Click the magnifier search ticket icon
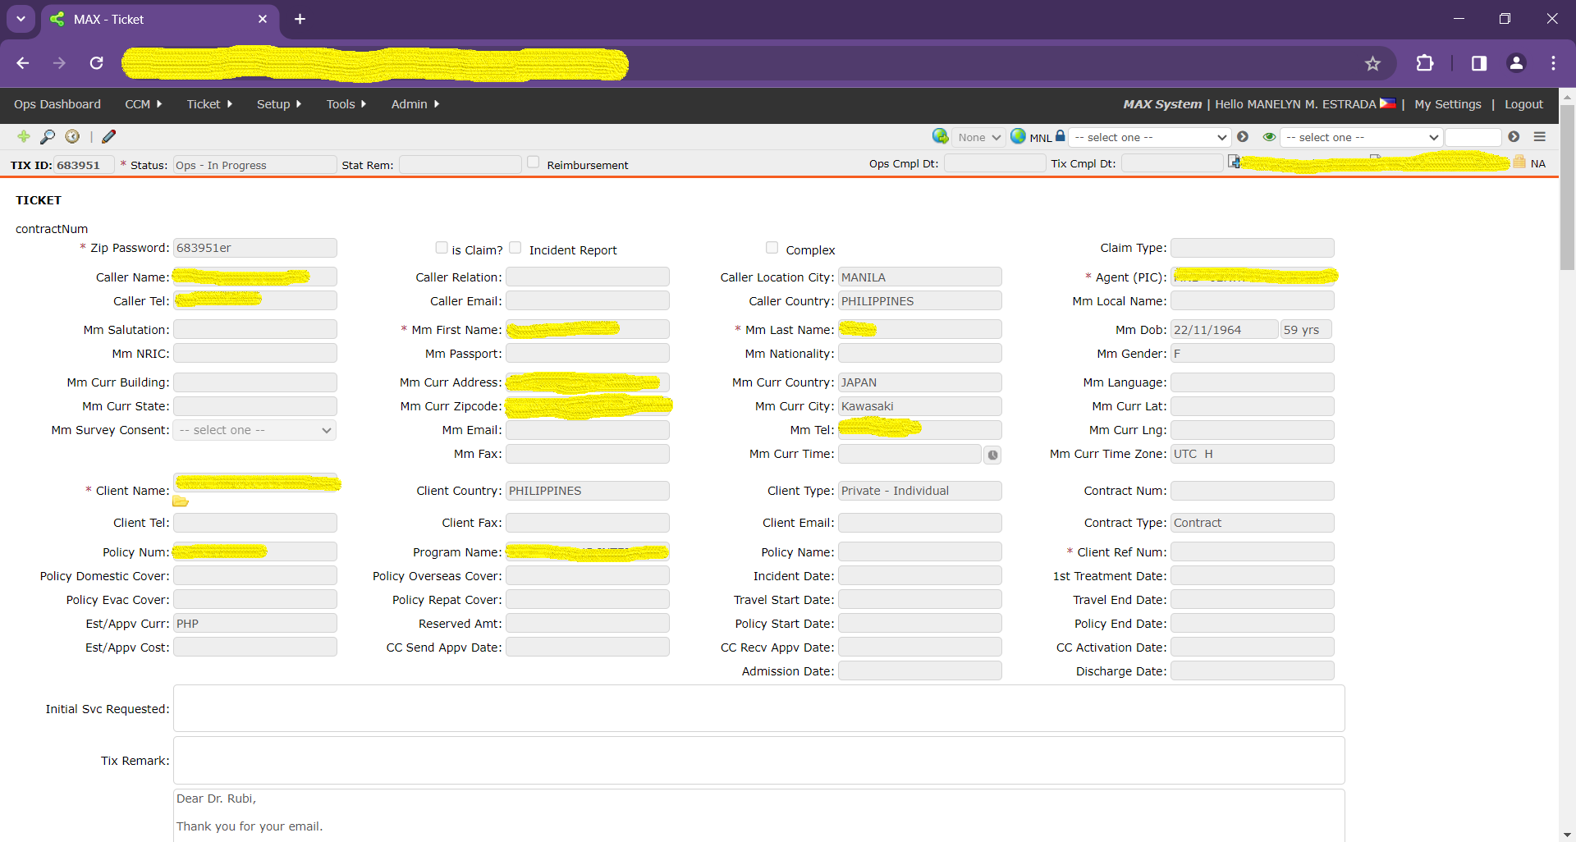 coord(48,136)
